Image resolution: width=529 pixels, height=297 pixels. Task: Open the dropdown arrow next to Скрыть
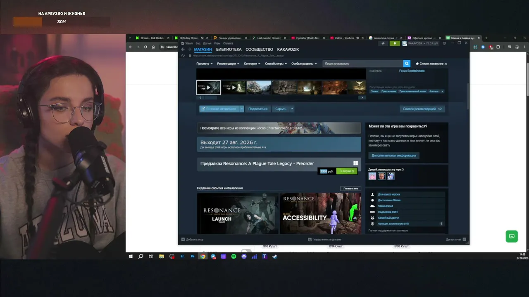click(x=292, y=109)
